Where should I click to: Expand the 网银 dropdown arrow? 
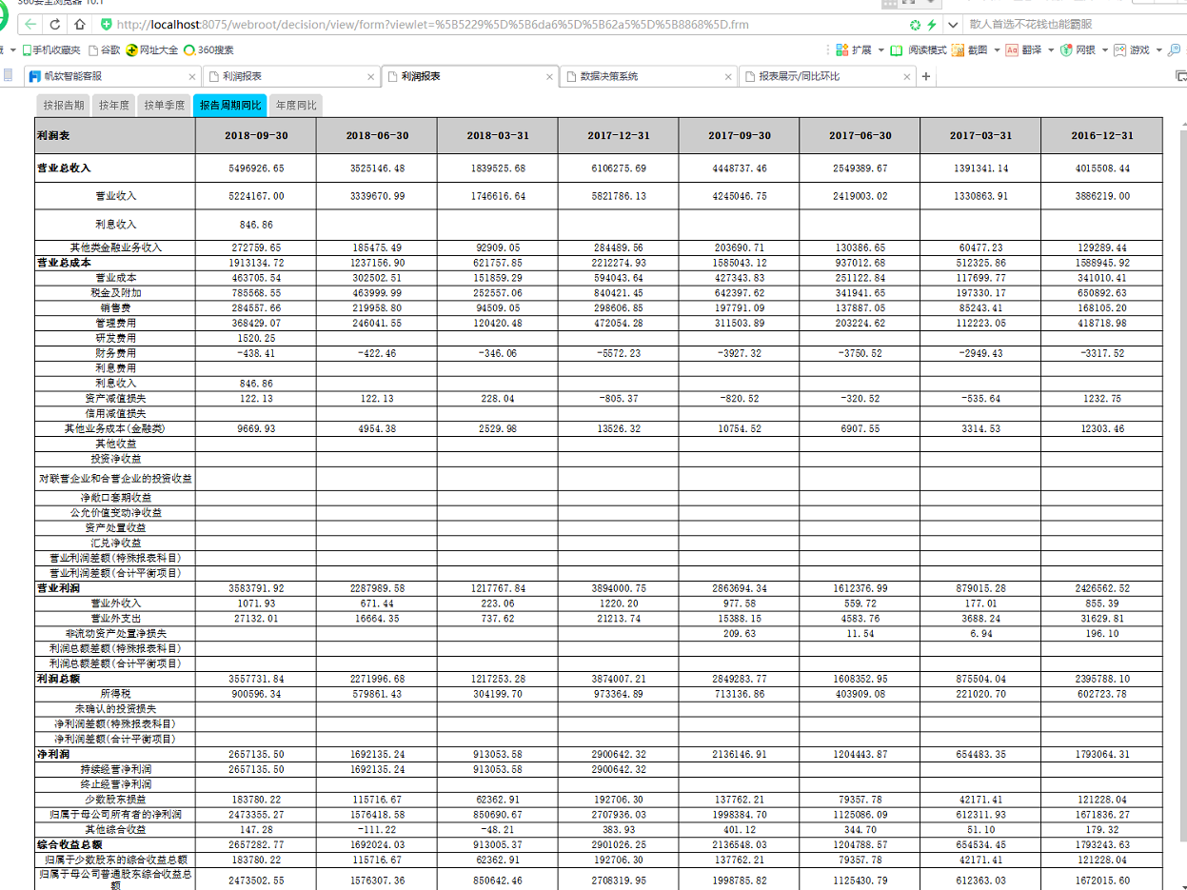1105,49
